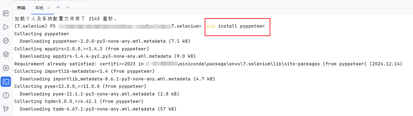The image size is (413, 116).
Task: Open the Python Console icon
Action: 6,40
